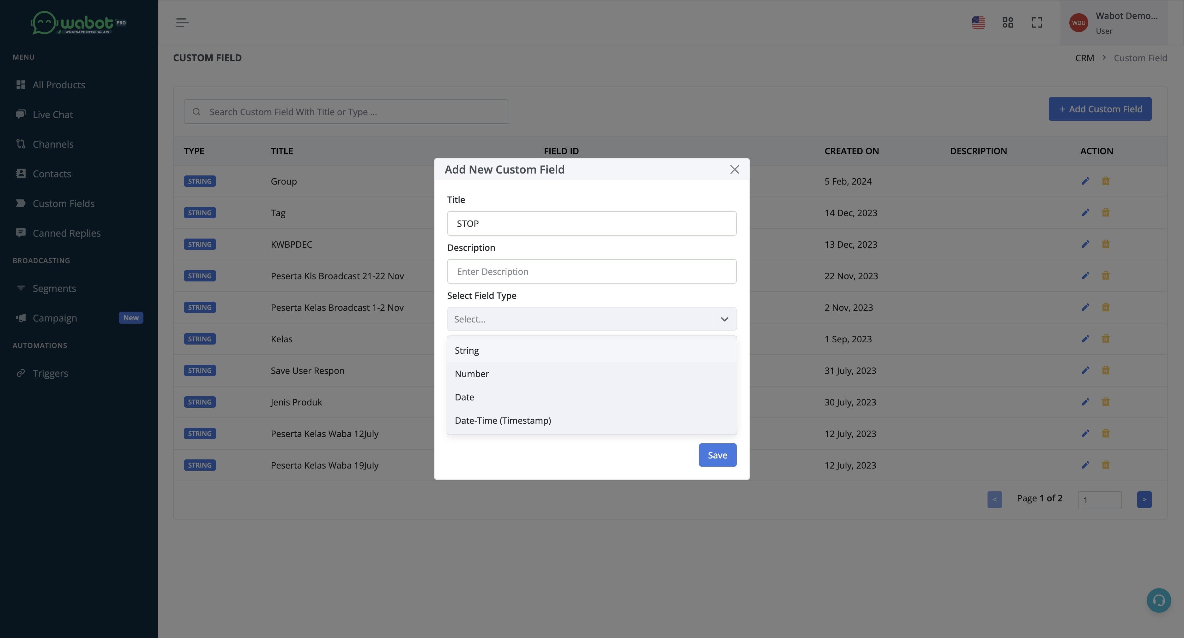Open the support headset chat bubble

coord(1159,600)
